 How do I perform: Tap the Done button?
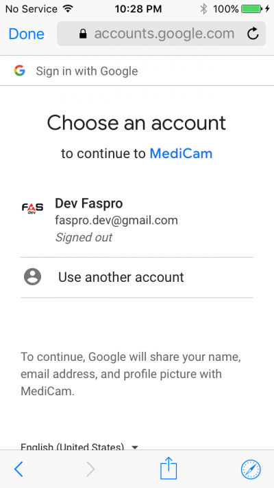click(27, 34)
